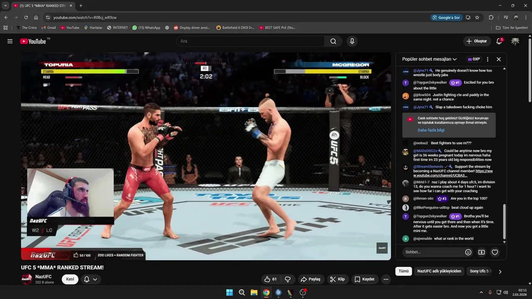Close the live chat panel
The image size is (532, 299).
499,59
